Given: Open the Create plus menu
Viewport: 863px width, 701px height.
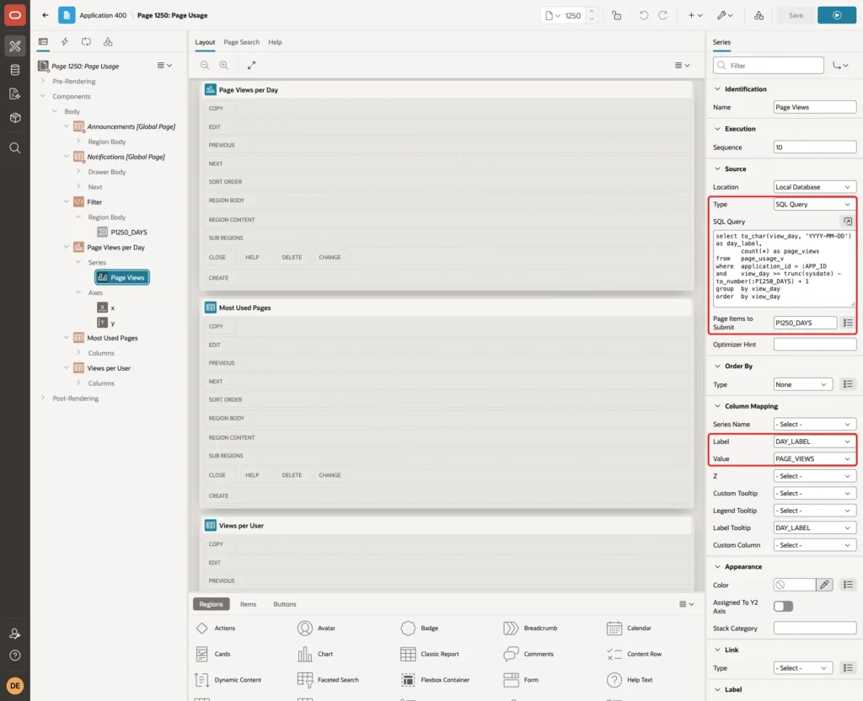Looking at the screenshot, I should [x=695, y=15].
